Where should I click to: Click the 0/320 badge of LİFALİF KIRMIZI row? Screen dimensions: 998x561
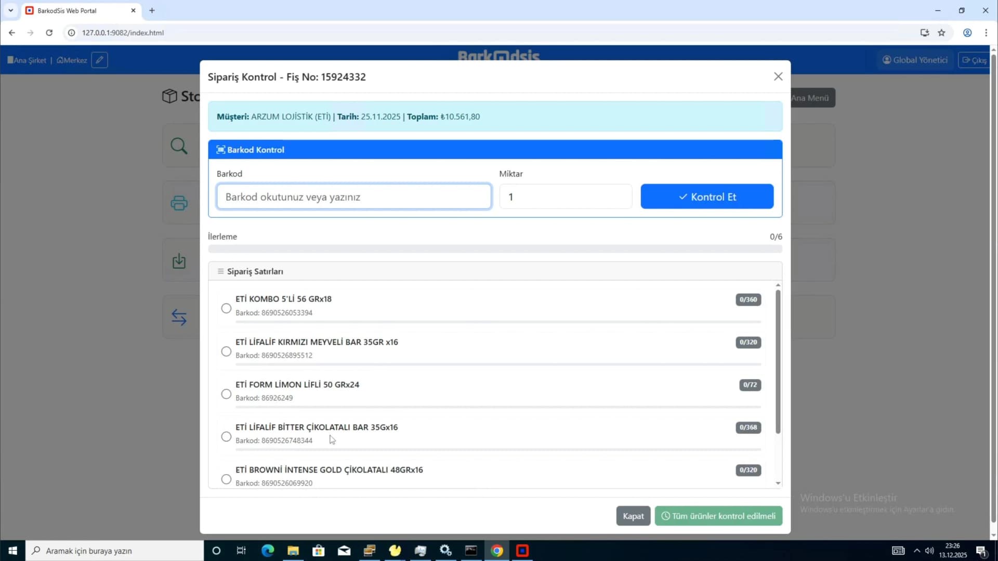748,342
